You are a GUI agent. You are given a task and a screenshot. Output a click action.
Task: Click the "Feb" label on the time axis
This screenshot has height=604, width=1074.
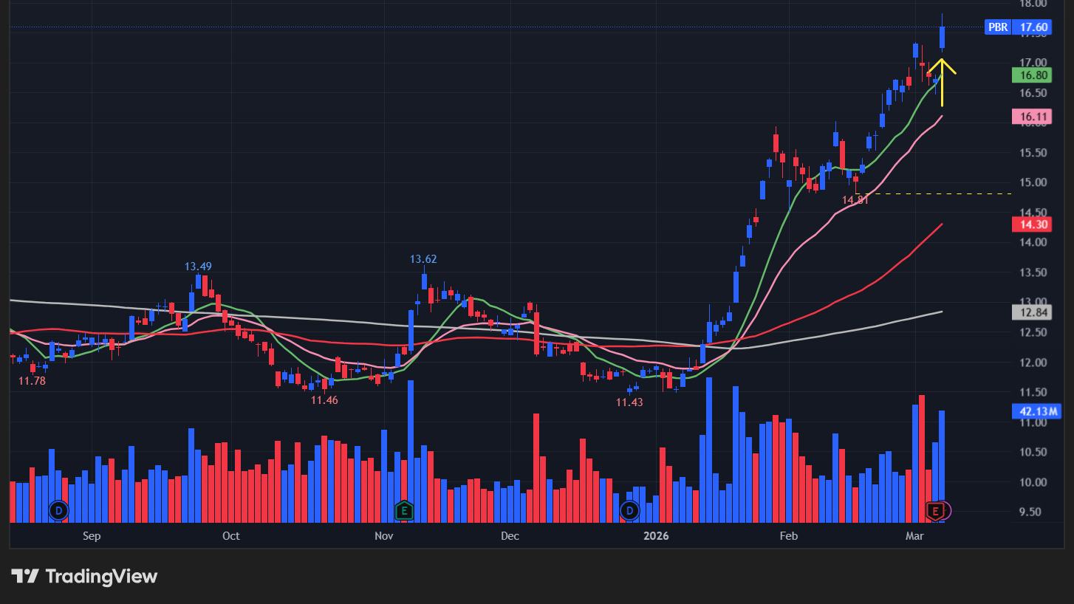point(788,536)
